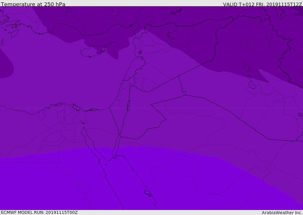Click the 'VALID T+012 FRI. 20191115T12Z' label
This screenshot has width=303, height=215.
coord(262,4)
